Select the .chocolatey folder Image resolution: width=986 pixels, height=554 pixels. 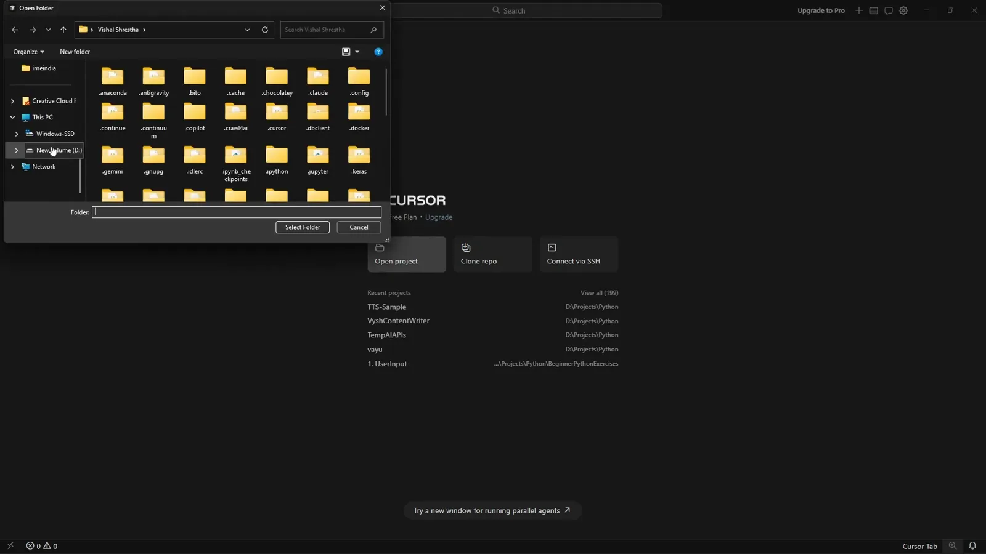[277, 81]
